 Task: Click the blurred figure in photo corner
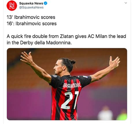[105, 113]
